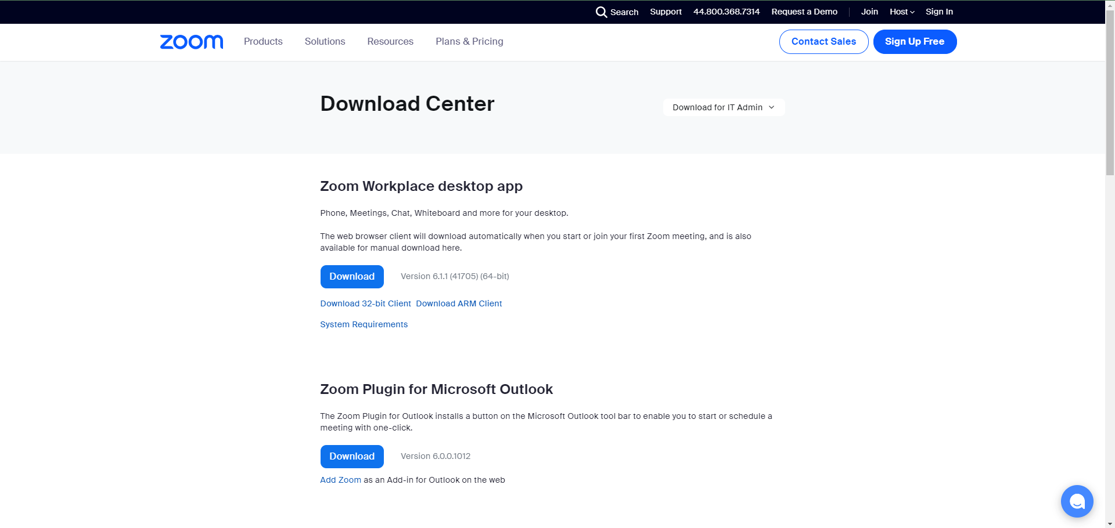This screenshot has height=528, width=1115.
Task: Download Zoom Workplace desktop app
Action: click(x=352, y=277)
